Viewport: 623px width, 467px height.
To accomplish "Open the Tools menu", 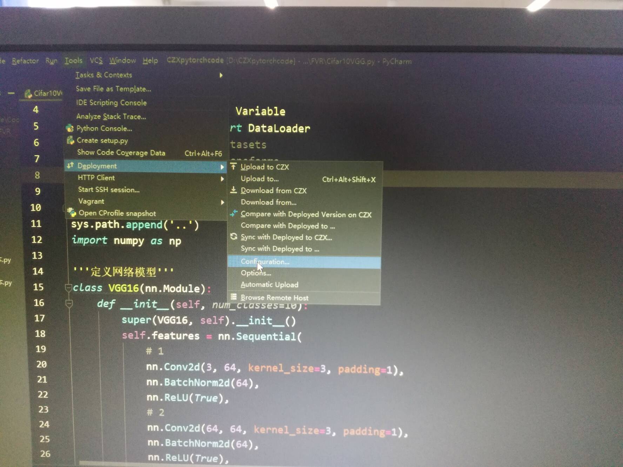I will (x=73, y=61).
